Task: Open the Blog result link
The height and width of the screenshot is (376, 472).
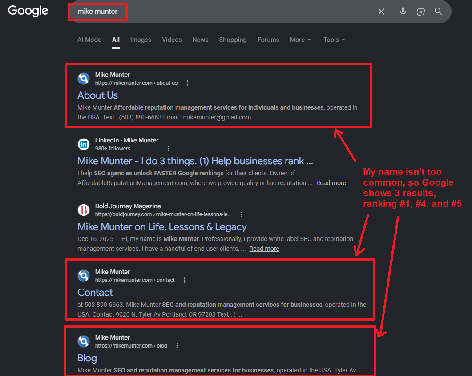Action: click(x=87, y=358)
